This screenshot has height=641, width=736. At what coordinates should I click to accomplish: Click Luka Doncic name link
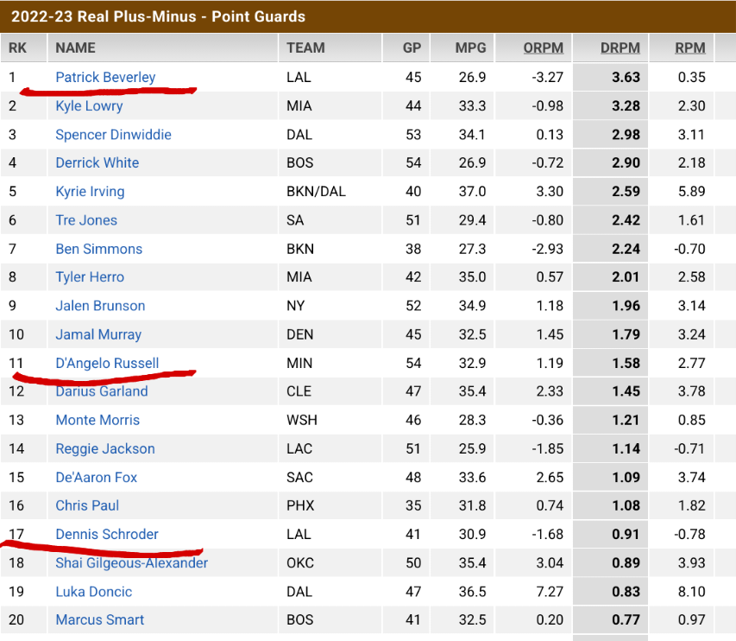(x=93, y=591)
